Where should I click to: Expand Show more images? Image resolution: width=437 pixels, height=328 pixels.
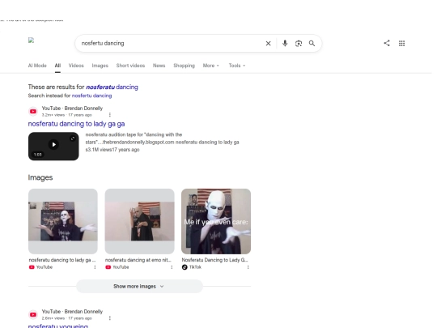coord(139,287)
